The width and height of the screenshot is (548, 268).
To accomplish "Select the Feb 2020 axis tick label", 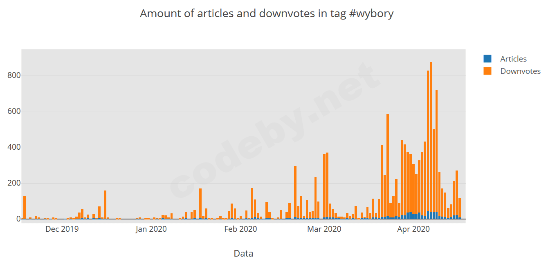I will click(x=240, y=229).
